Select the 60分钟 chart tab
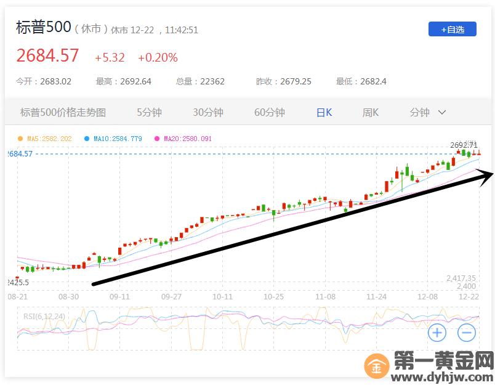Image resolution: width=495 pixels, height=385 pixels. 269,112
